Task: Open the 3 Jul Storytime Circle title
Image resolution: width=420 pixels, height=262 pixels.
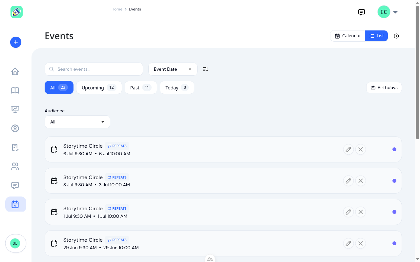Action: pyautogui.click(x=83, y=178)
